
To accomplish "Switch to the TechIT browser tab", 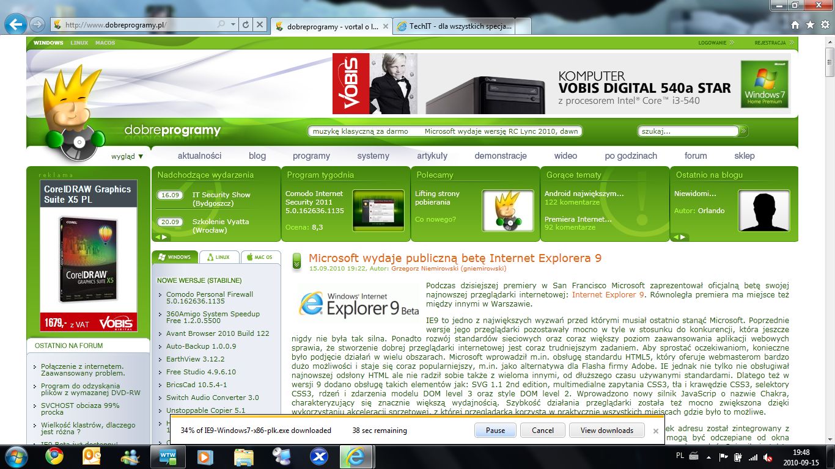I will (454, 26).
